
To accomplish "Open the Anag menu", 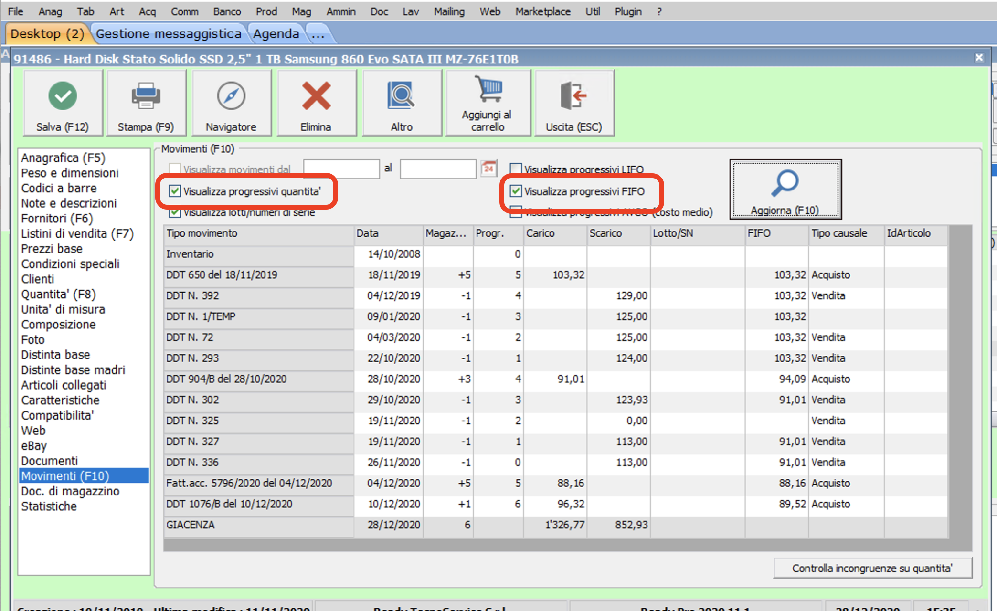I will [50, 11].
